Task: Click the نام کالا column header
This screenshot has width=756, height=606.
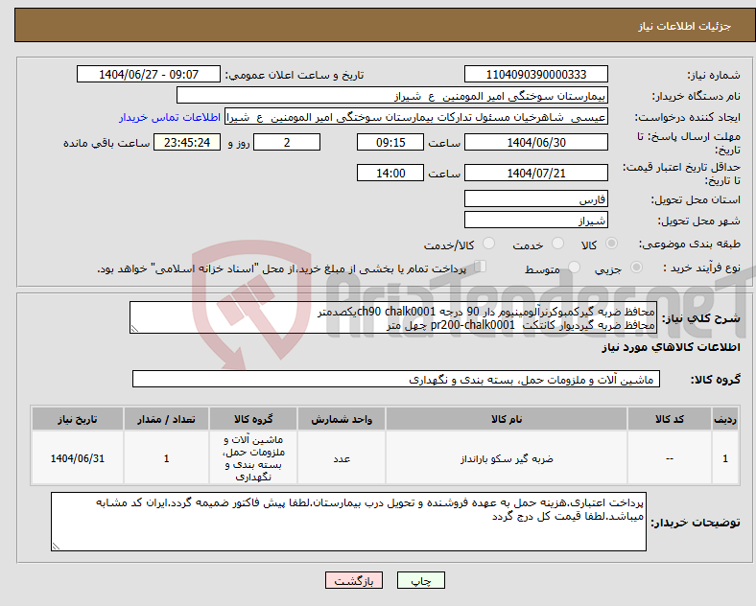Action: 507,419
